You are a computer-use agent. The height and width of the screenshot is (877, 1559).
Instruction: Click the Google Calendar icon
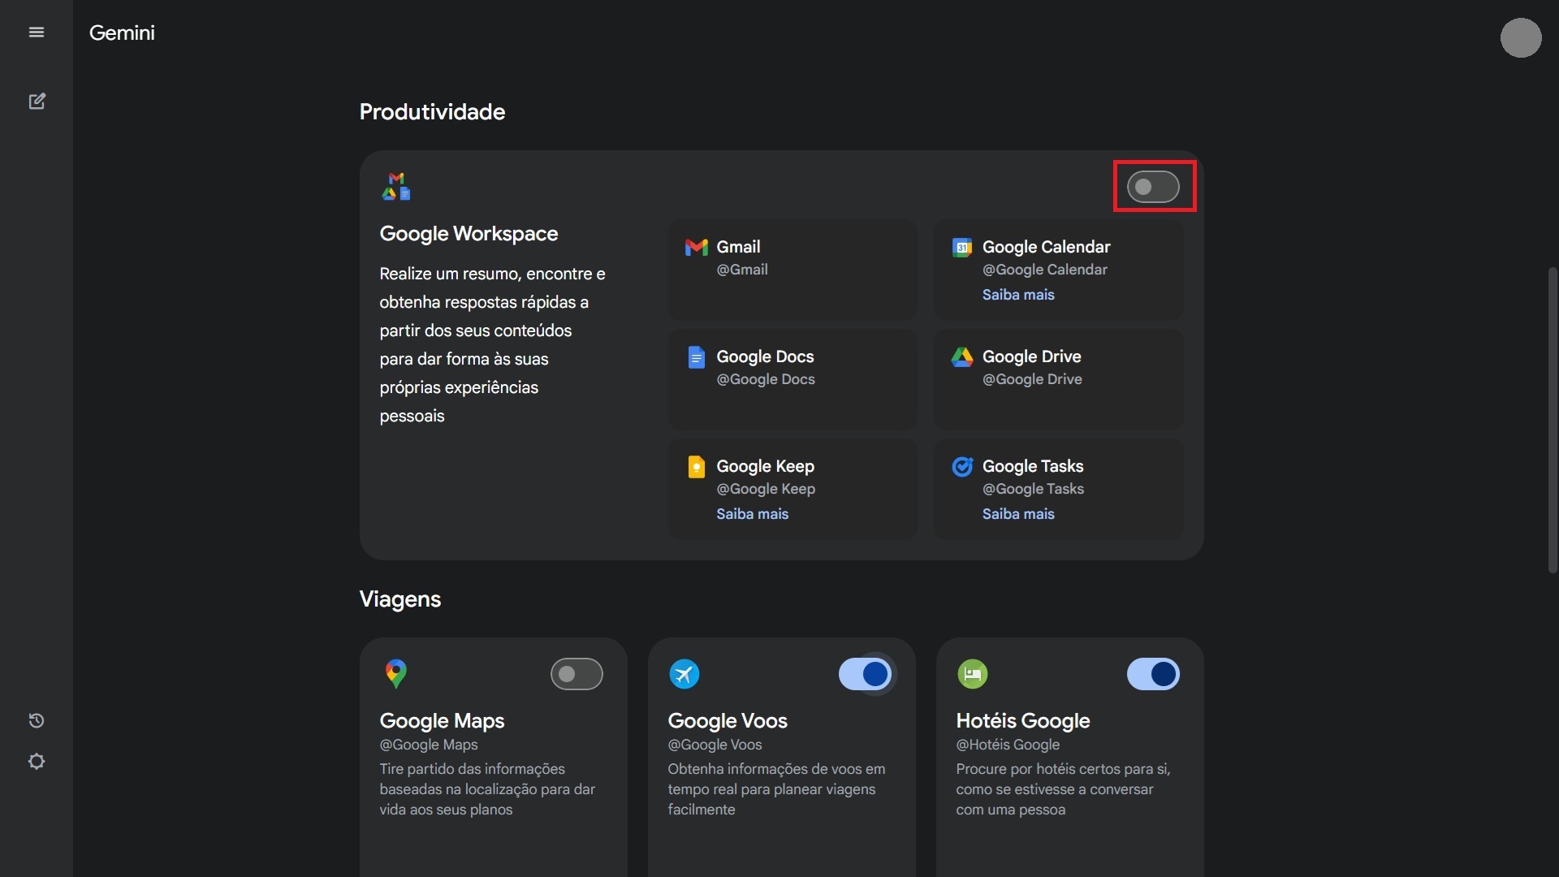pos(962,248)
